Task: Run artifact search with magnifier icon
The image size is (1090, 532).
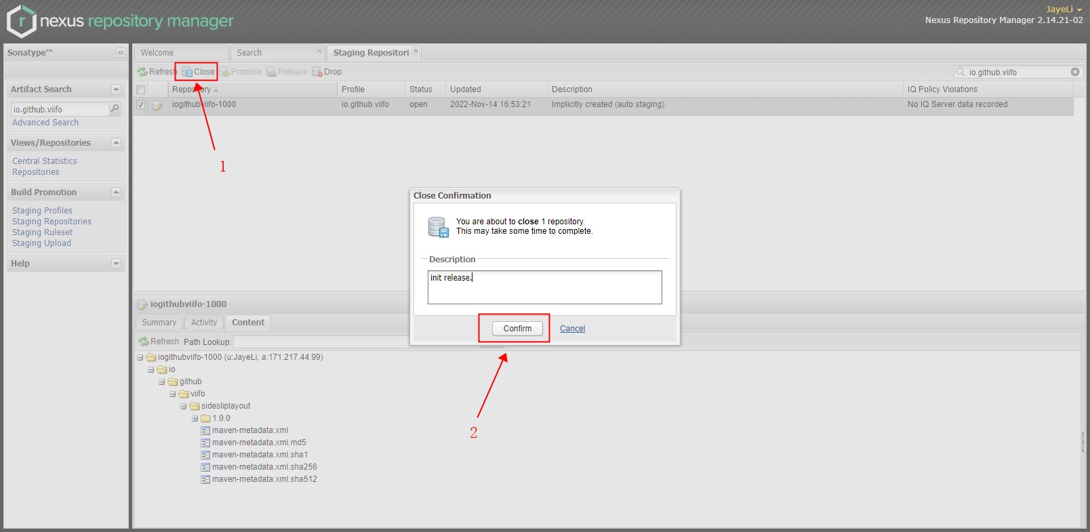Action: tap(115, 108)
